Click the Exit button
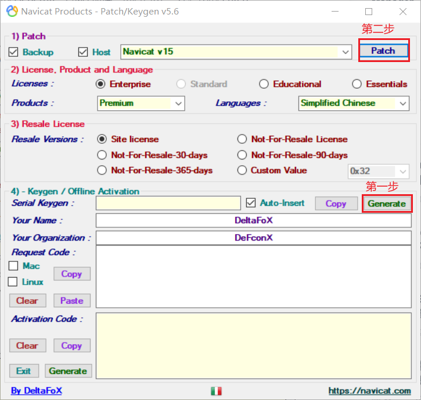This screenshot has height=400, width=421. pyautogui.click(x=24, y=371)
